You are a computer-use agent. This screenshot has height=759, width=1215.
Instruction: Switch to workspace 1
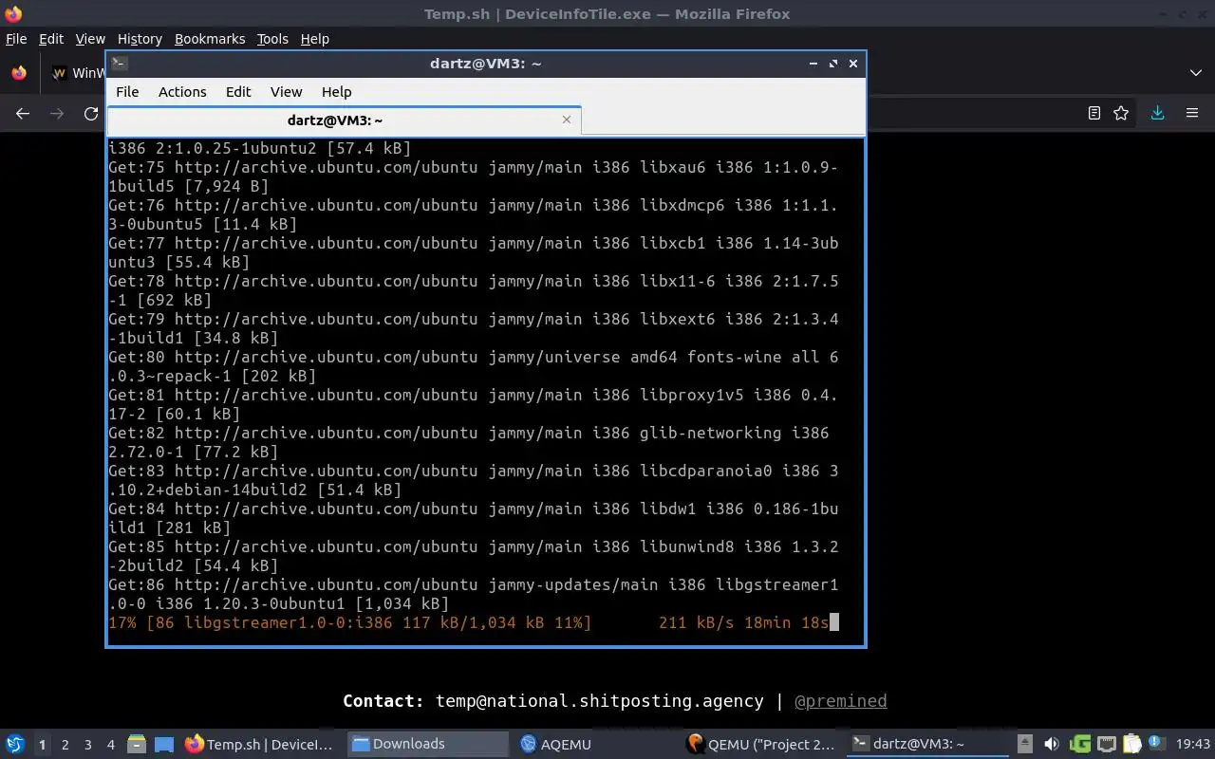42,744
